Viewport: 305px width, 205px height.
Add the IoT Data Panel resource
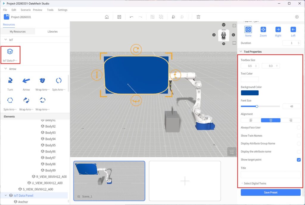tap(10, 52)
